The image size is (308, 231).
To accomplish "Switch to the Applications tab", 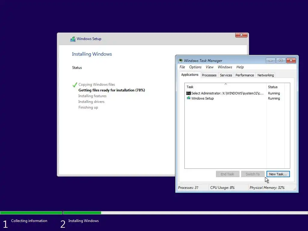I will coord(190,75).
